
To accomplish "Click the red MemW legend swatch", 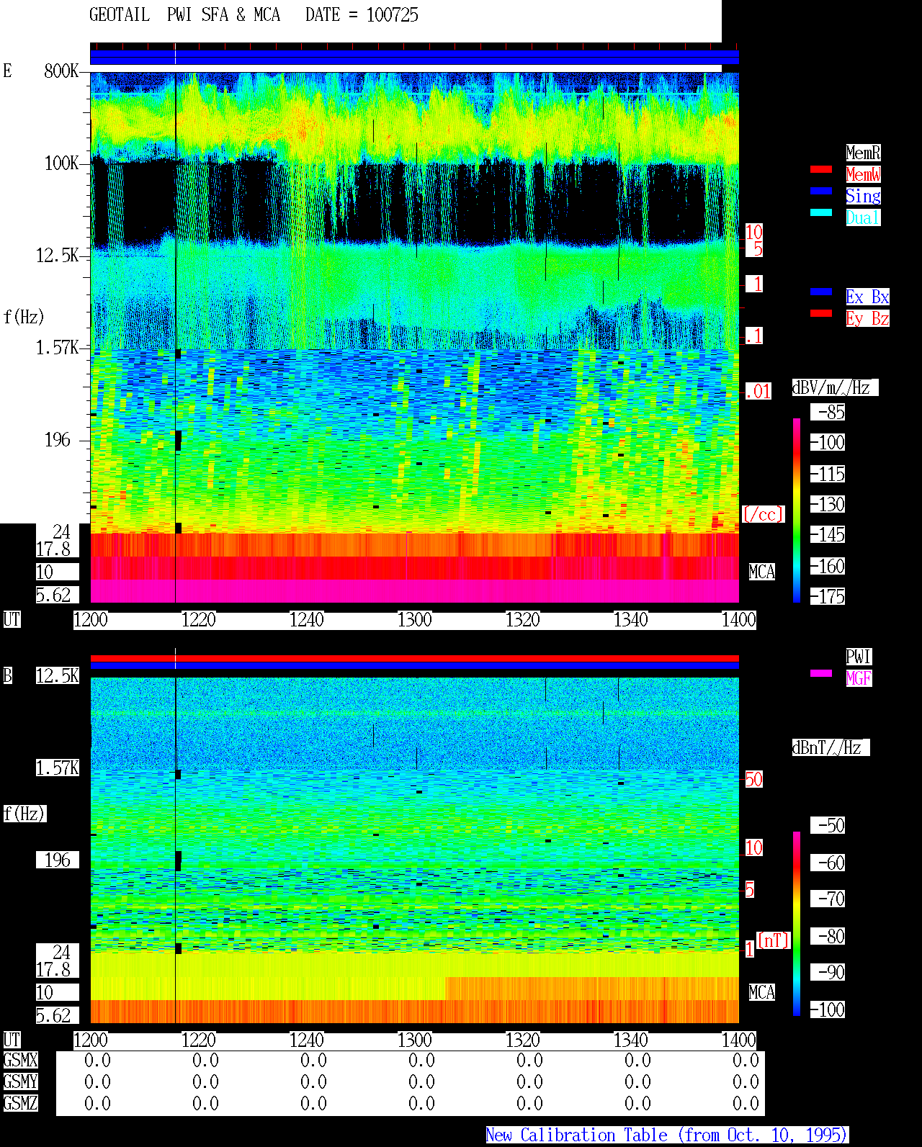I will 821,169.
